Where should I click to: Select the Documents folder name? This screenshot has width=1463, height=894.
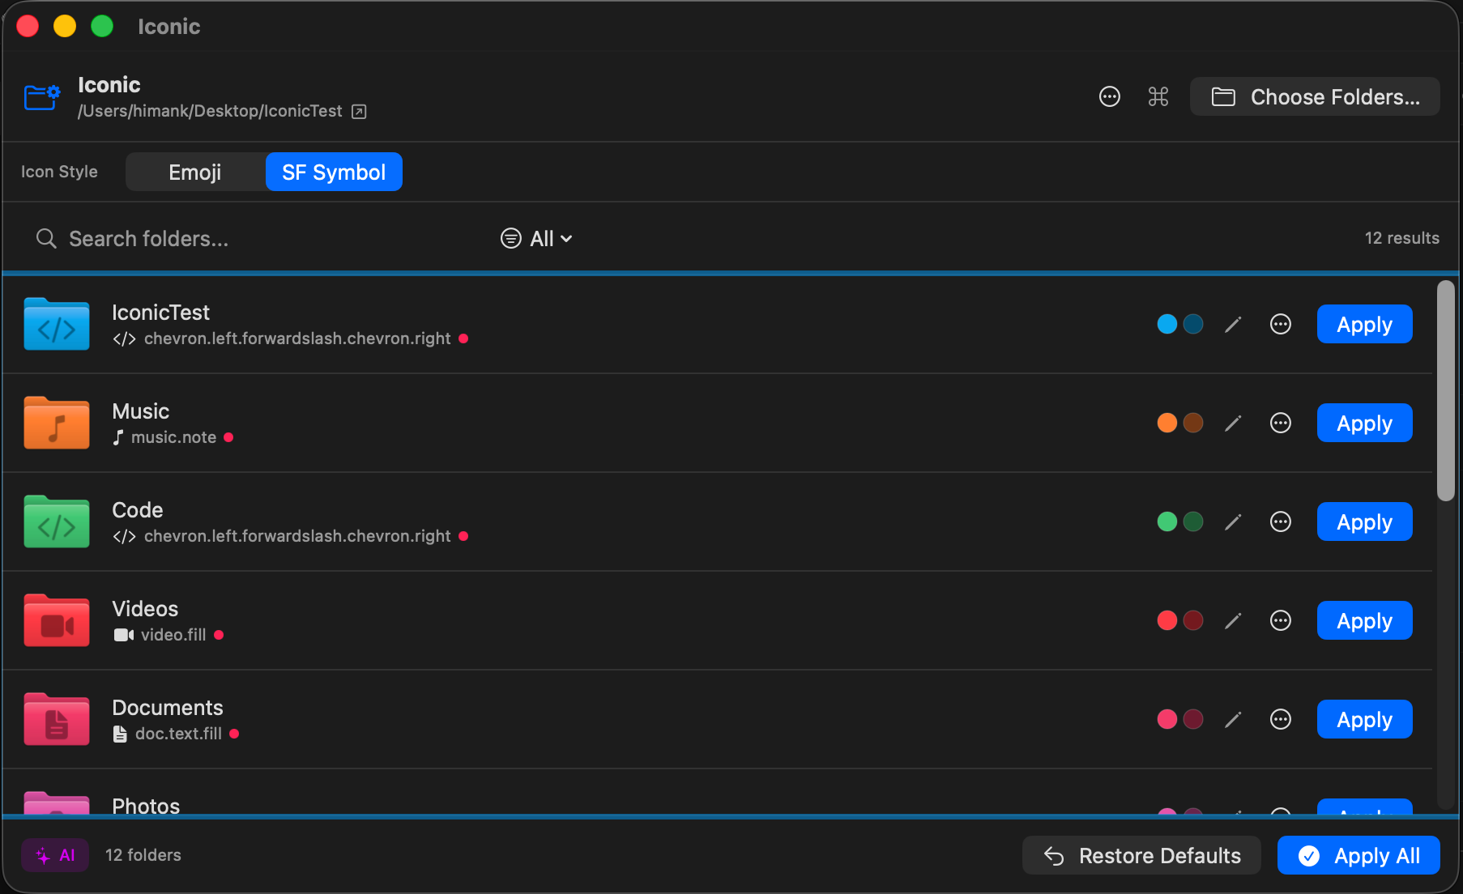(x=168, y=708)
